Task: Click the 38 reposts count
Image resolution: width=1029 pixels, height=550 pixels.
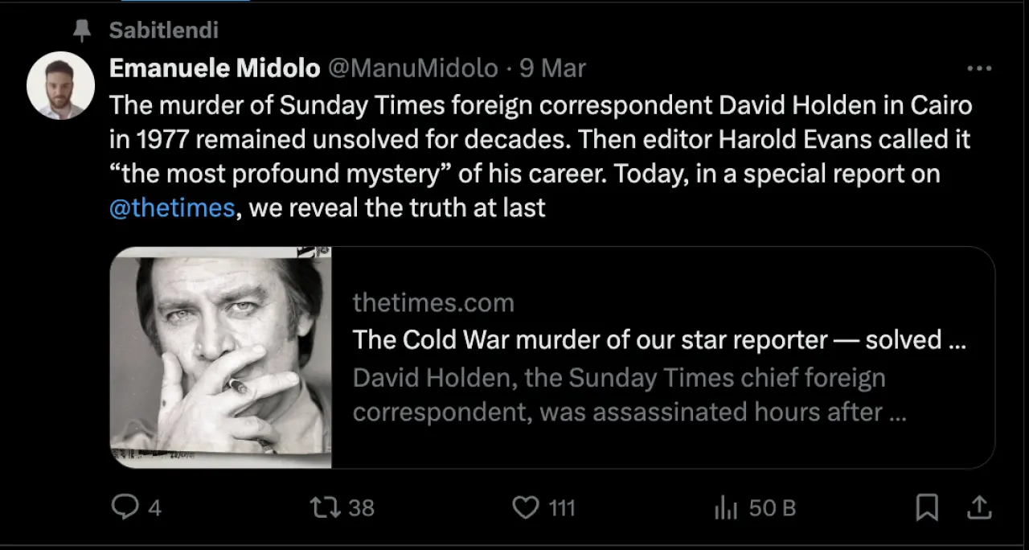Action: point(362,508)
